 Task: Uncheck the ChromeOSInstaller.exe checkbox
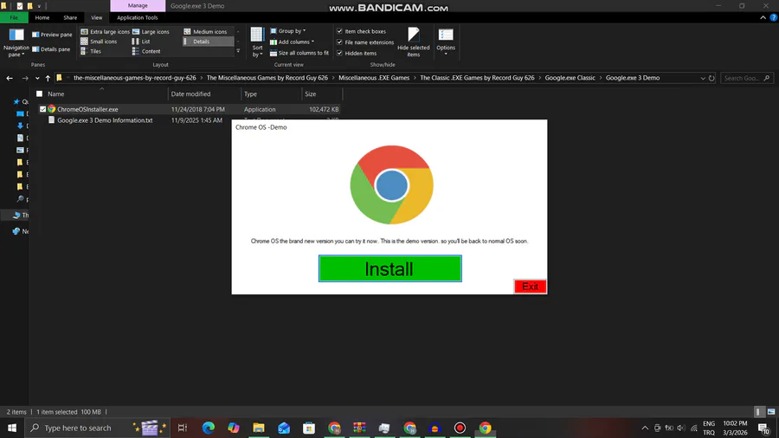click(x=42, y=109)
